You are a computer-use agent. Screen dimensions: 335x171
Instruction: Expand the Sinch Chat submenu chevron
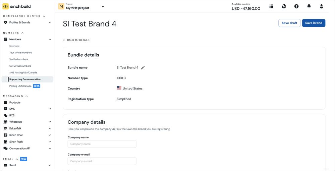50,135
